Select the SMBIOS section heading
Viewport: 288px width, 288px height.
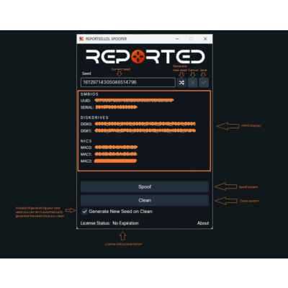click(x=89, y=94)
